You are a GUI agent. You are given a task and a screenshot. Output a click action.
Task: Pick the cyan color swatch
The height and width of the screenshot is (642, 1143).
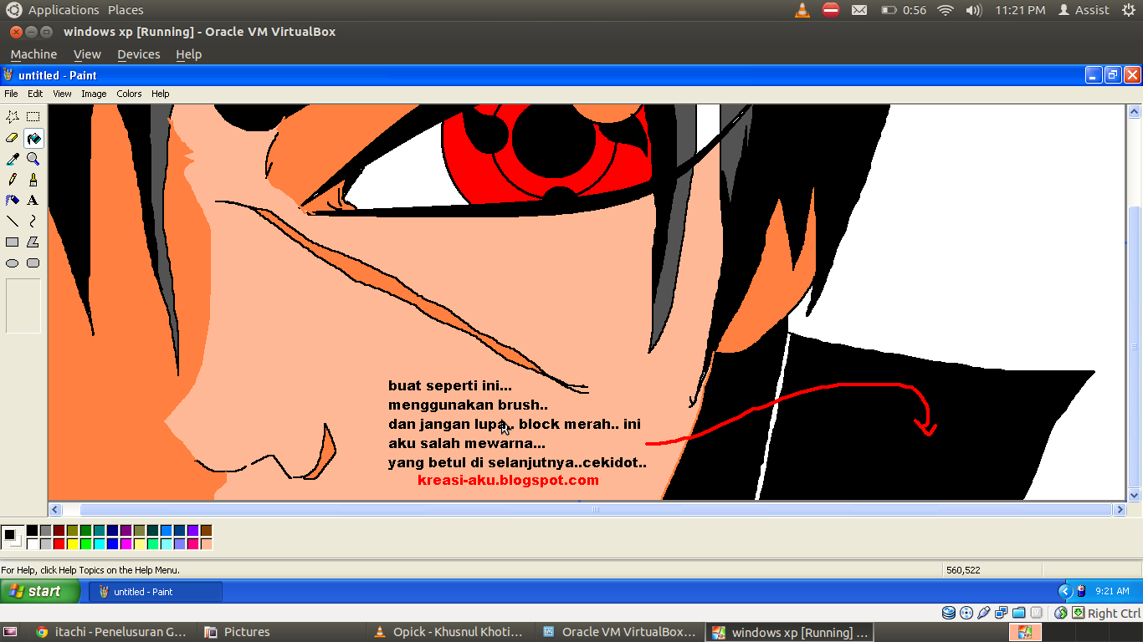pyautogui.click(x=99, y=544)
